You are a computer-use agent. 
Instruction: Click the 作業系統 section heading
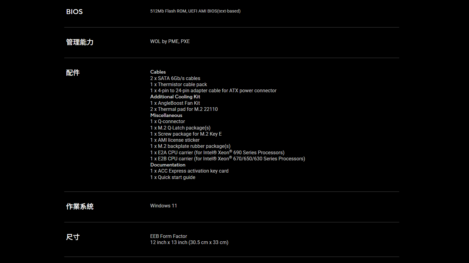[80, 206]
